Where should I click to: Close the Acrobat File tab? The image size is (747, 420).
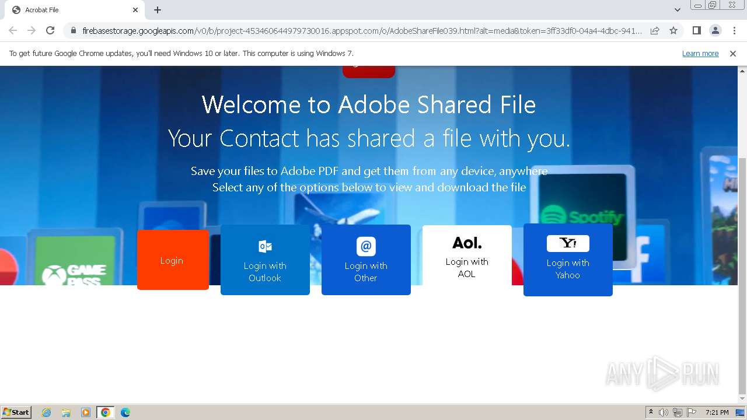tap(135, 10)
